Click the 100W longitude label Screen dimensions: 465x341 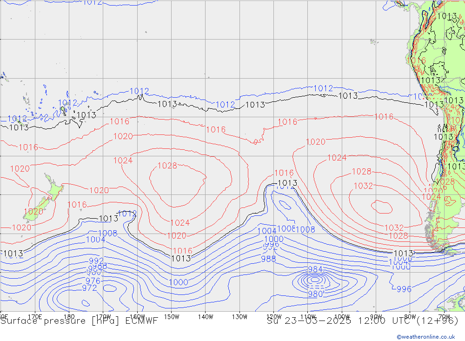coord(342,317)
